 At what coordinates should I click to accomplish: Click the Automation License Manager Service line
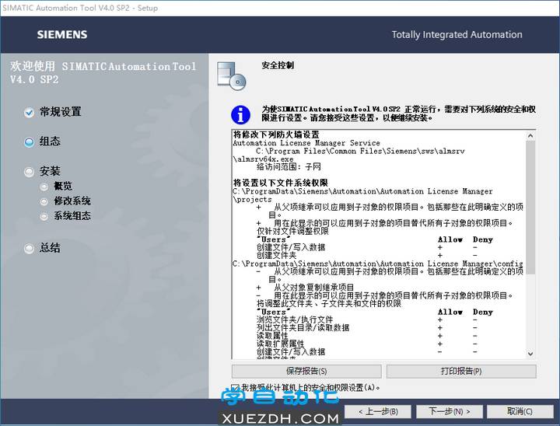(306, 143)
